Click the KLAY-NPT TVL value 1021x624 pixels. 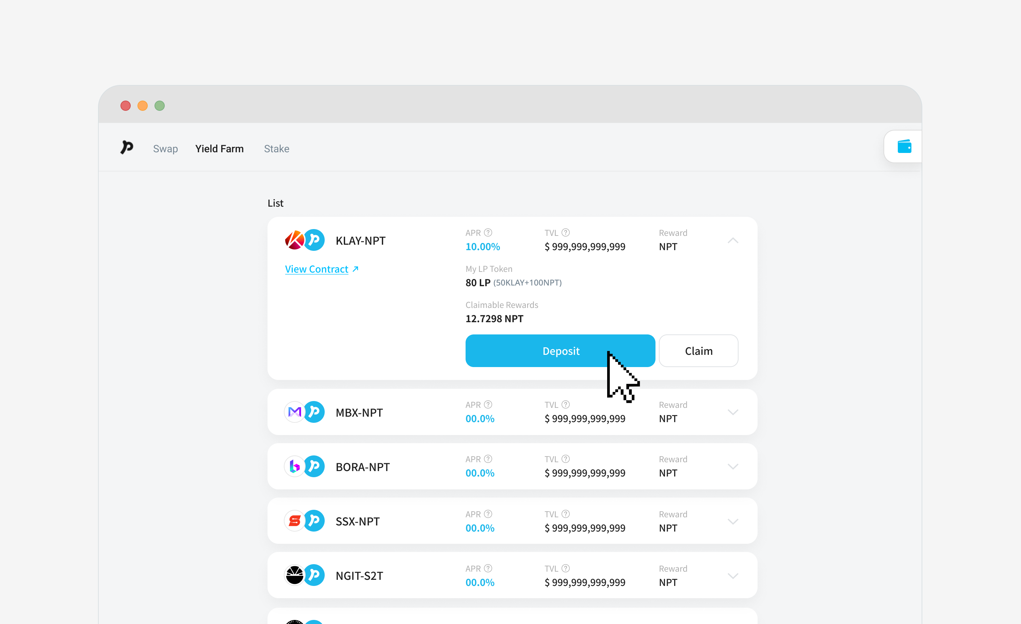pyautogui.click(x=585, y=247)
